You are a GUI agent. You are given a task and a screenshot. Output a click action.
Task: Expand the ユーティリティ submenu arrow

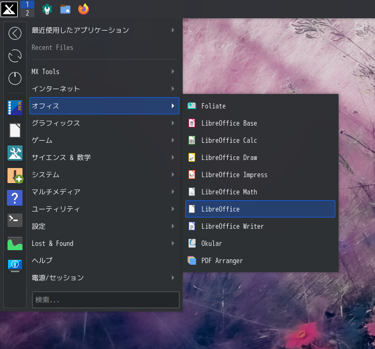point(173,209)
